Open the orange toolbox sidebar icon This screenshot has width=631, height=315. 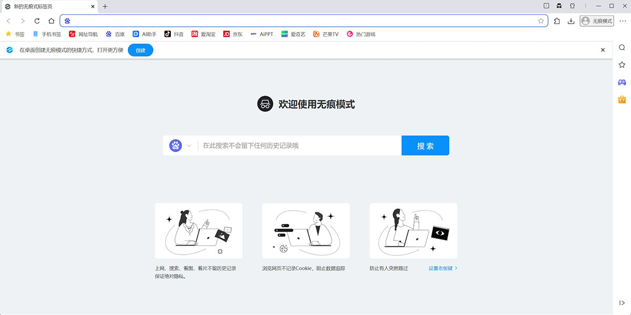click(x=622, y=100)
